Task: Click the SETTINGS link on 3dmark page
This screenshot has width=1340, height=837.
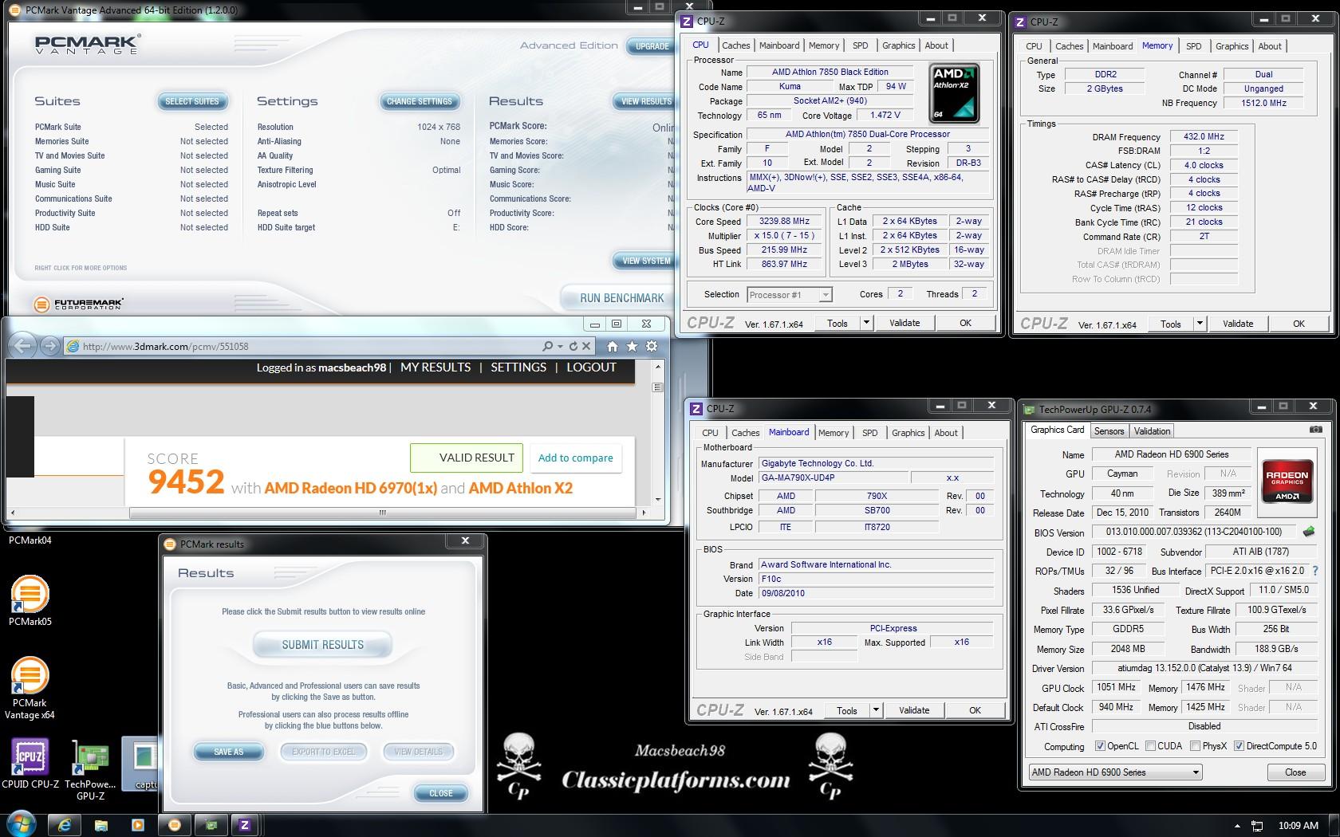Action: click(518, 367)
